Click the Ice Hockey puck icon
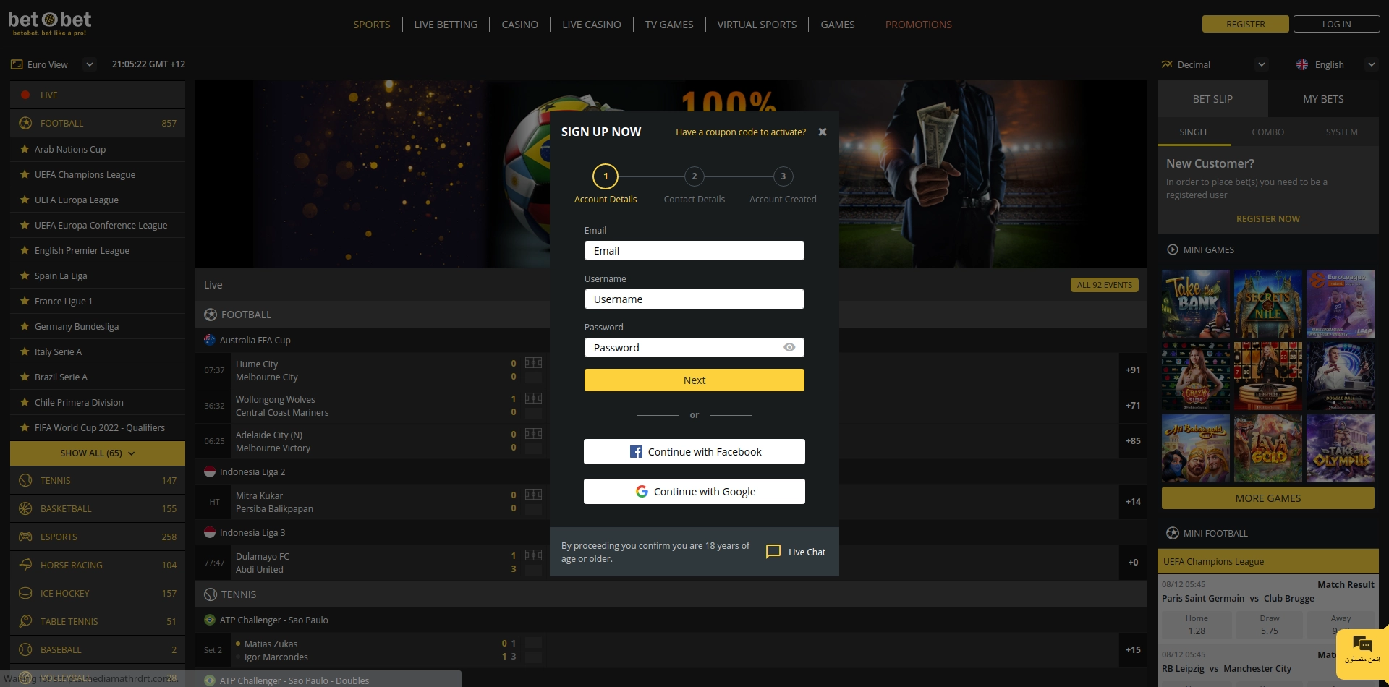1389x687 pixels. pos(25,593)
